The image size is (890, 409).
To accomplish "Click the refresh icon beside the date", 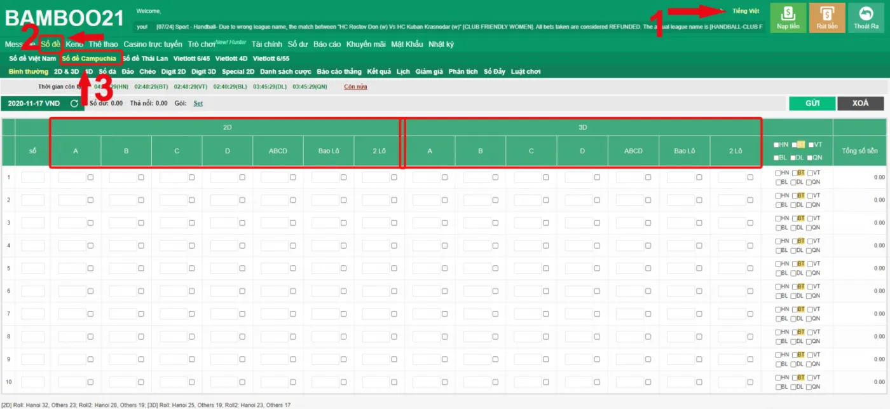I will coord(74,103).
